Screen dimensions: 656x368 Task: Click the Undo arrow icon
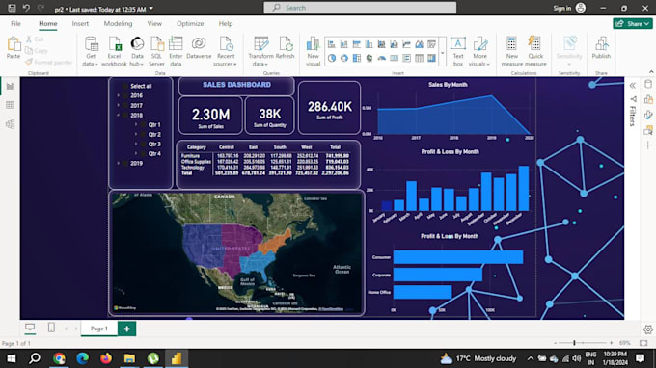click(26, 8)
